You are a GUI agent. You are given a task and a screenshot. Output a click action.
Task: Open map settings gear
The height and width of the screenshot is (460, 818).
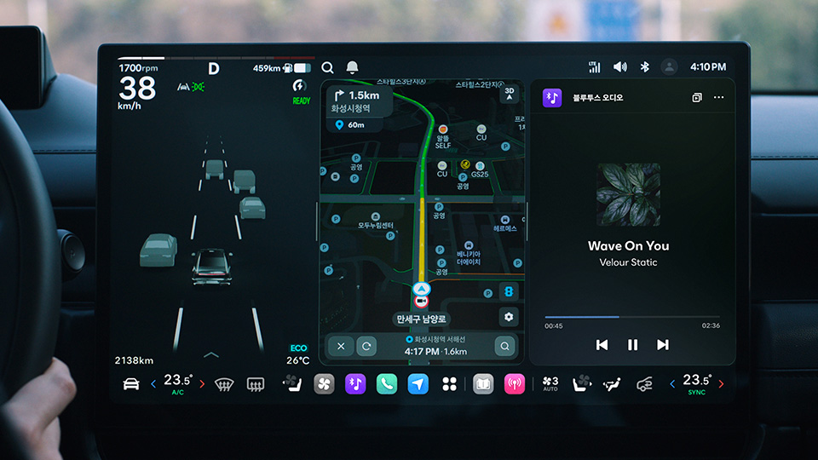coord(509,317)
